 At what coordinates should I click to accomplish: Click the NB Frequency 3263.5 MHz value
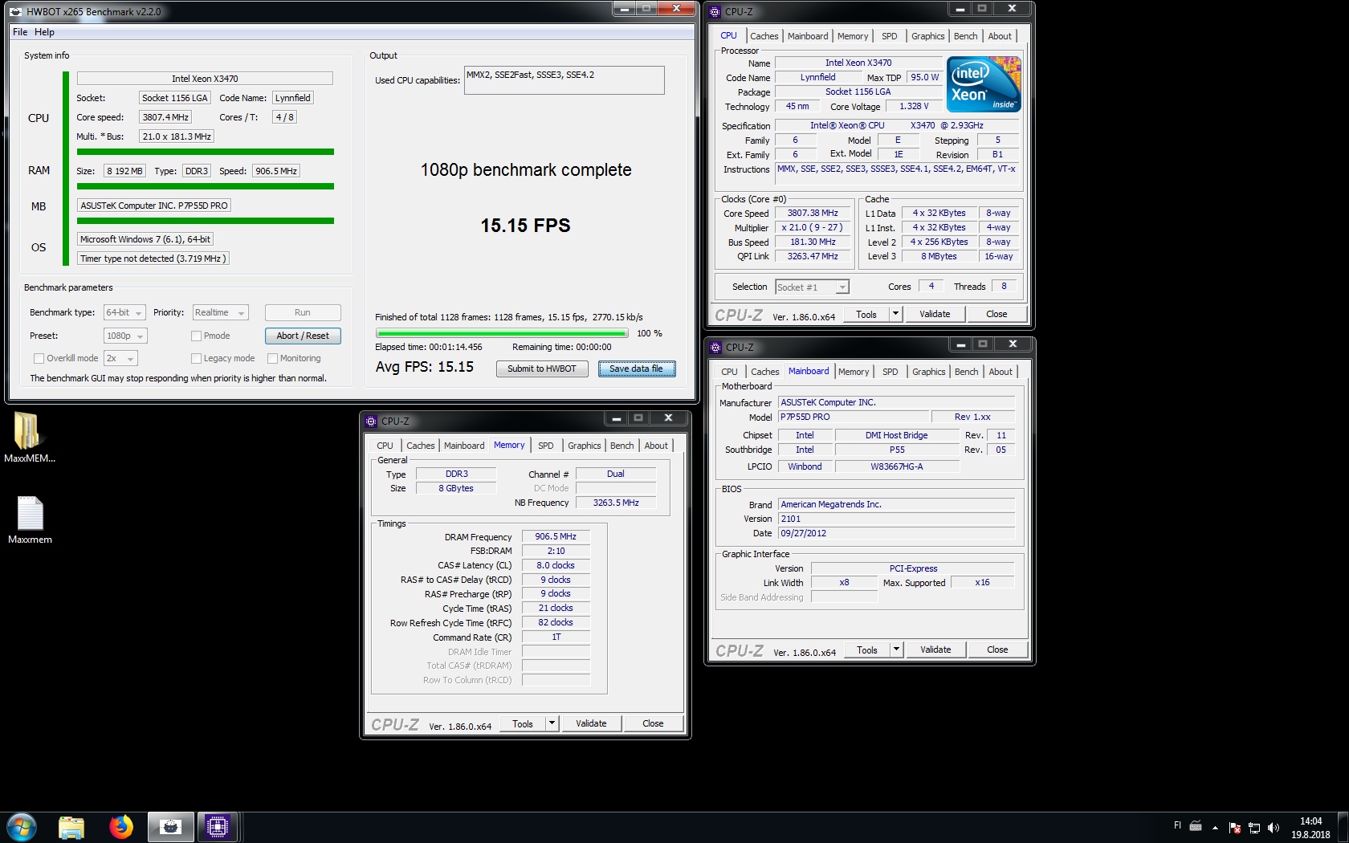[616, 503]
